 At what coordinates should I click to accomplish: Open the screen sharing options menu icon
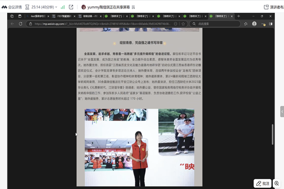click(133, 7)
